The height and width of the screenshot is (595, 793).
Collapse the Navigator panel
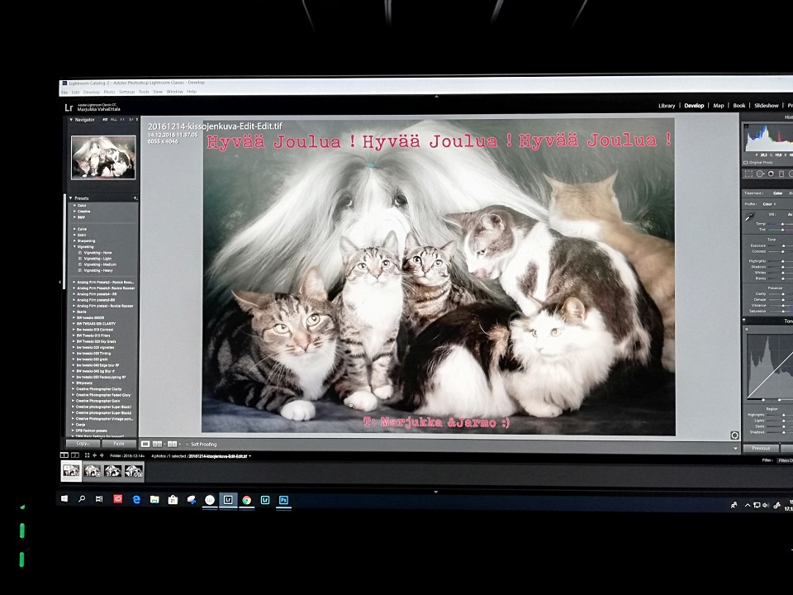point(71,120)
